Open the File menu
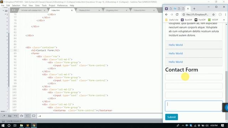This screenshot has width=228, height=128. pyautogui.click(x=2, y=5)
